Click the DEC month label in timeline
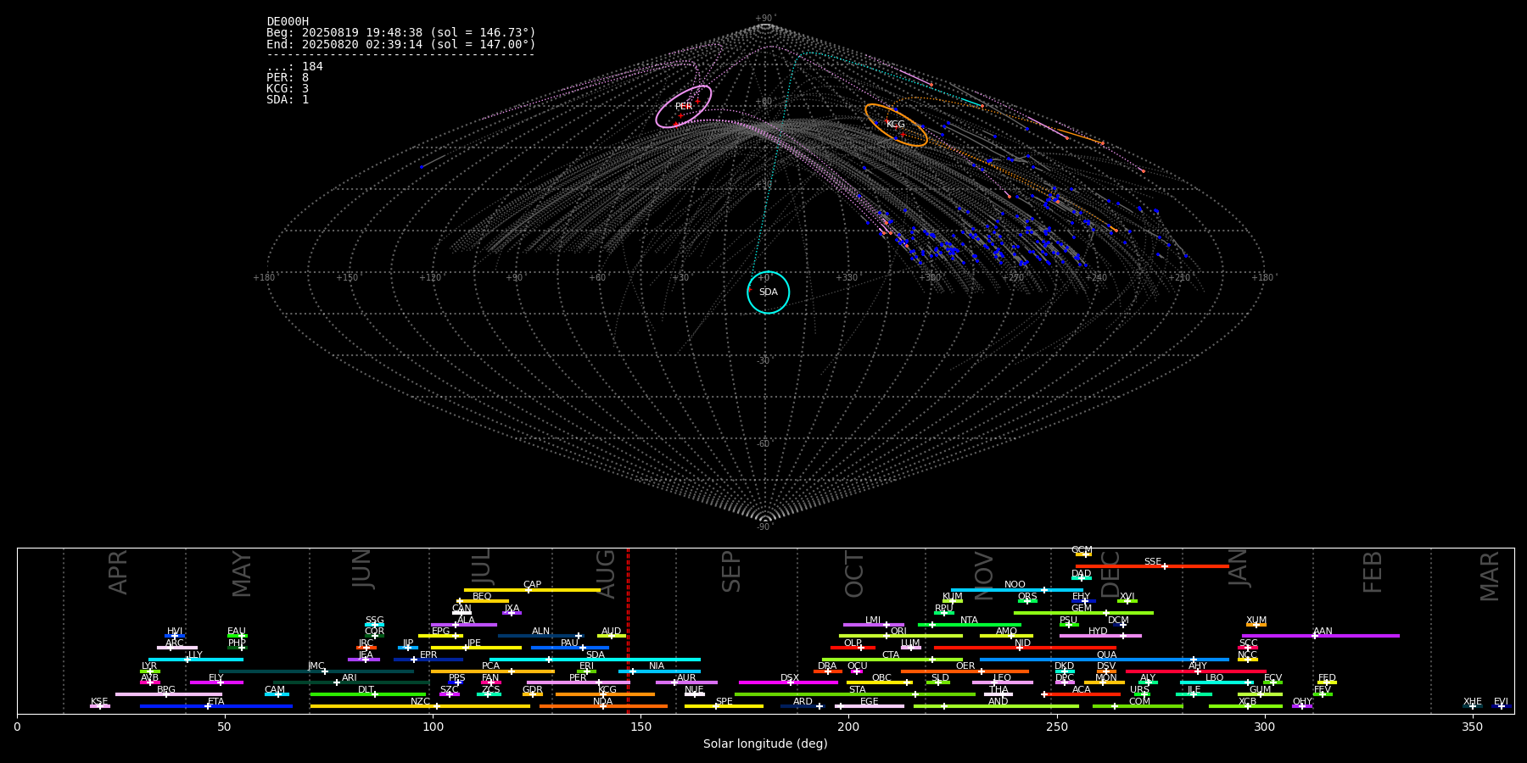The height and width of the screenshot is (763, 1527). coord(1110,574)
